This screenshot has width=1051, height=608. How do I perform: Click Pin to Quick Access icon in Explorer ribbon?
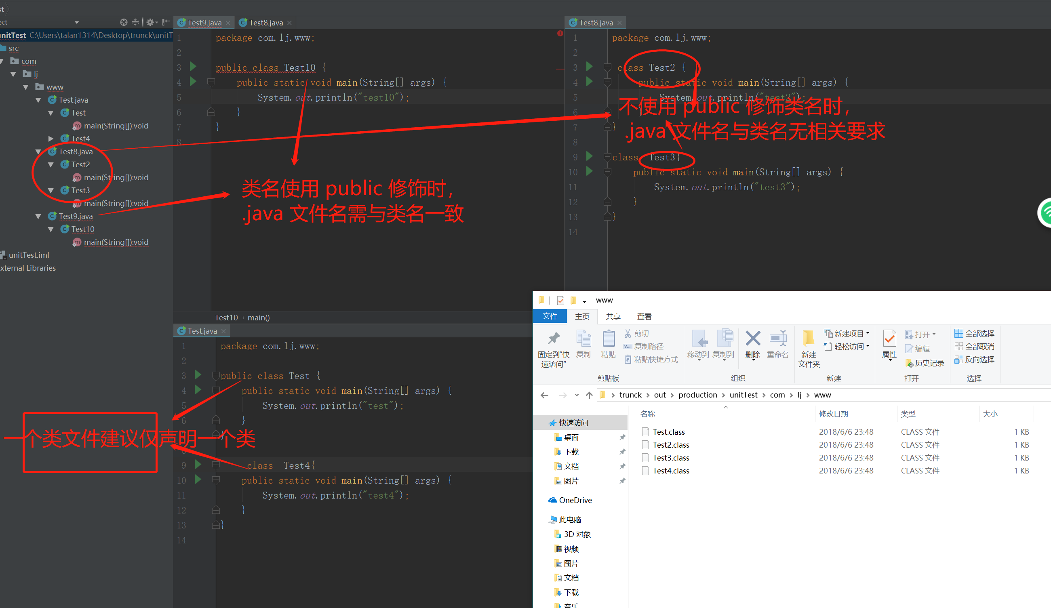tap(554, 339)
